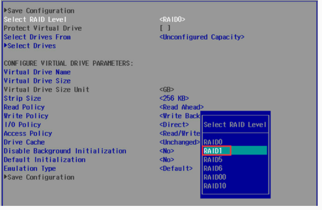The width and height of the screenshot is (322, 210).
Task: Open the Select RAID Level <RAID0> value
Action: click(172, 19)
